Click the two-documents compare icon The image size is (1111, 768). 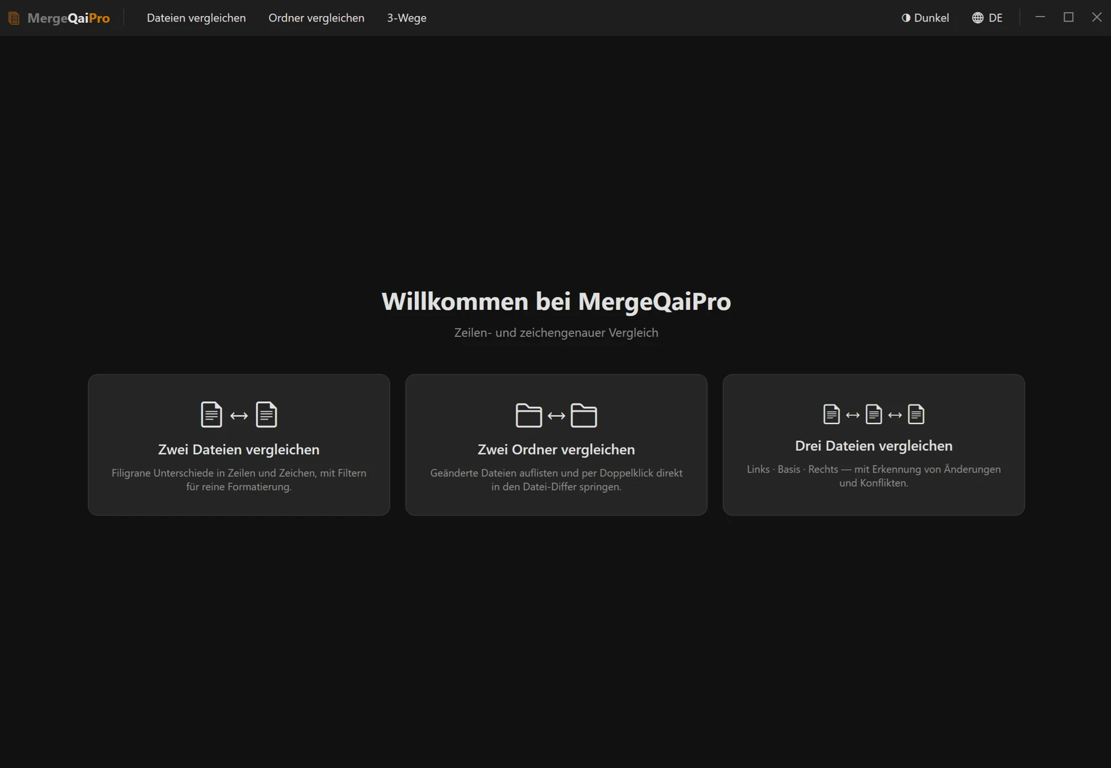point(239,414)
